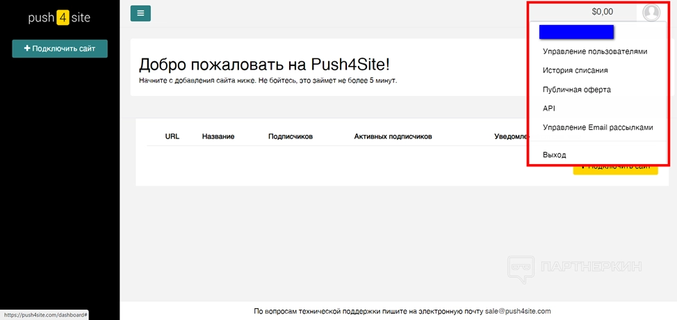Viewport: 677px width, 320px height.
Task: Click the partly hidden yellow Подключить сайт button
Action: click(x=615, y=169)
